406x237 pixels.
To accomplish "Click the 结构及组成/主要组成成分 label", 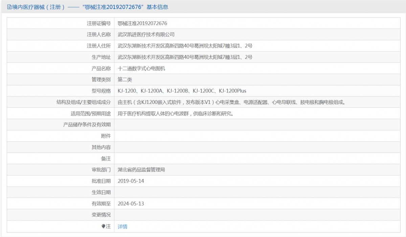I will pos(84,102).
